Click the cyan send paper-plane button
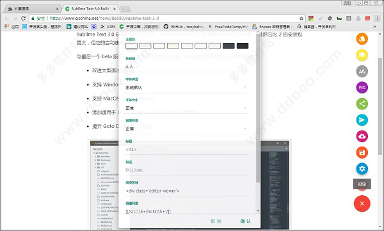The width and height of the screenshot is (384, 231). pos(362,120)
